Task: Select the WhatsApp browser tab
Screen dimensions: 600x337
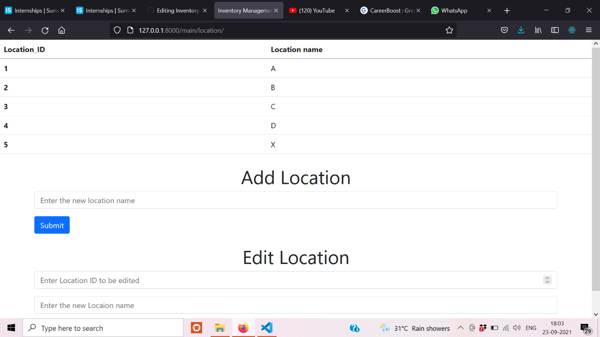Action: 449,10
